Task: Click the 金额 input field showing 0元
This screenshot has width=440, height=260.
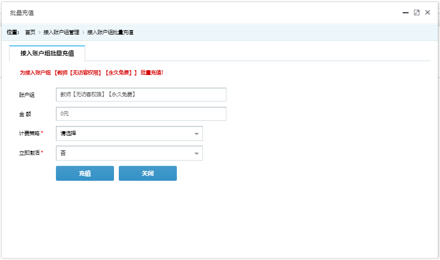Action: click(x=141, y=114)
